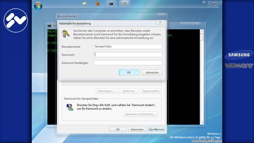Open the network tray icon
This screenshot has height=143, width=254.
tap(215, 4)
